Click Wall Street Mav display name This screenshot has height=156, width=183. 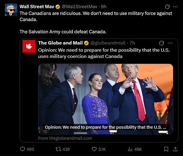[x=37, y=7]
